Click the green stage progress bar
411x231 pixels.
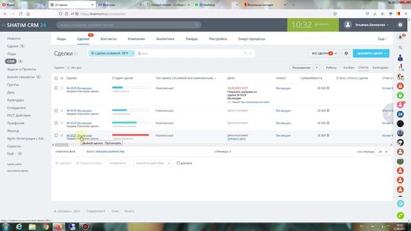130,123
